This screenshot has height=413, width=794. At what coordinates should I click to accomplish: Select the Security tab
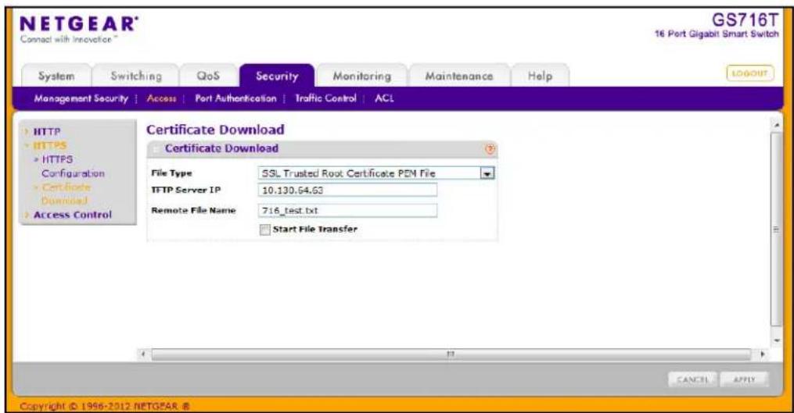[277, 76]
